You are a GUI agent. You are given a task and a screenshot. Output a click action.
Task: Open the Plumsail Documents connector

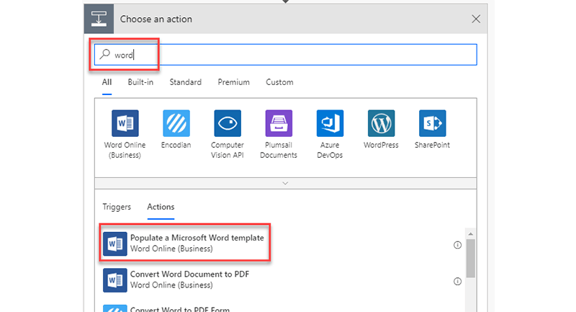[x=279, y=123]
